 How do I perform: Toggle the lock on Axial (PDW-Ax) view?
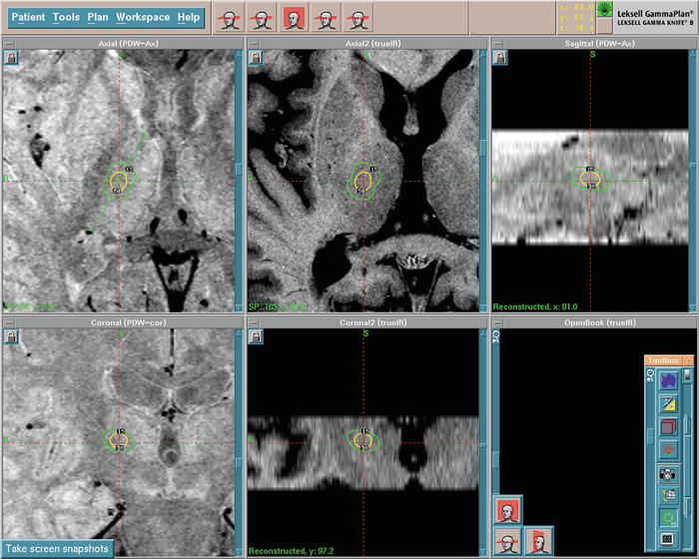[11, 58]
